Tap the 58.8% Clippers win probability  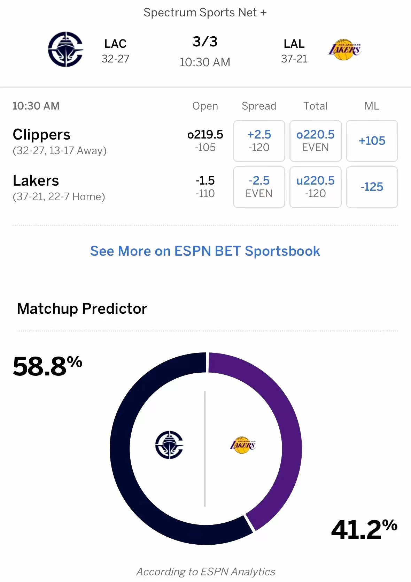(x=47, y=366)
